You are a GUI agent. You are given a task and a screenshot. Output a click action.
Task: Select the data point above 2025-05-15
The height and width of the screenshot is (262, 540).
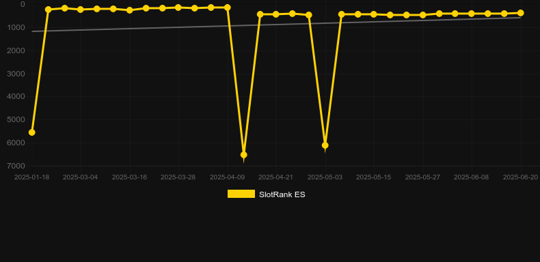click(374, 14)
